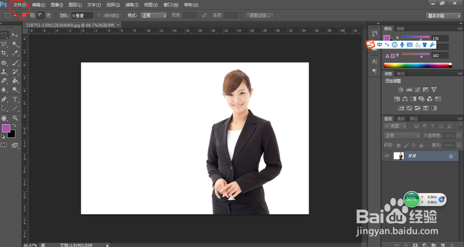
Task: Change the screen mode
Action: [x=14, y=145]
